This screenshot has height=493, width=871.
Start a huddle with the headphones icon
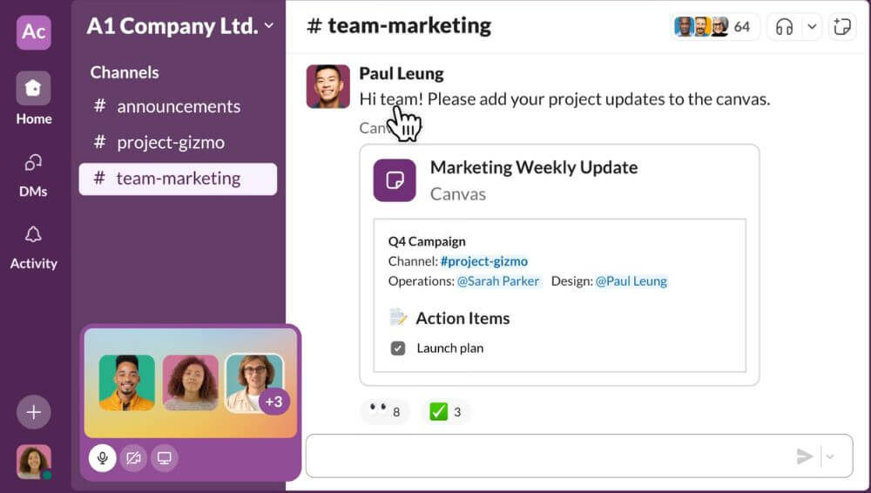click(784, 27)
